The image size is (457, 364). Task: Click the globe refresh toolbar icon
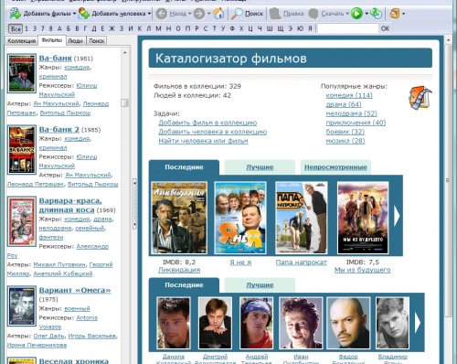coord(376,14)
